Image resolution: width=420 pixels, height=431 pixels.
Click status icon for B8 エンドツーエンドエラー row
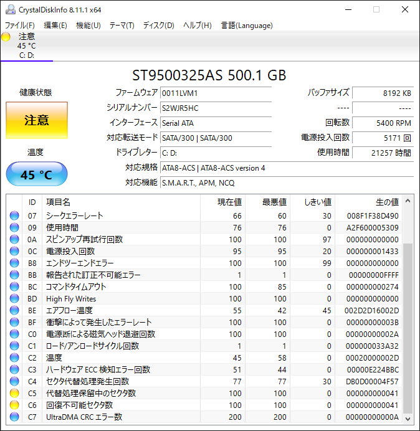(14, 263)
